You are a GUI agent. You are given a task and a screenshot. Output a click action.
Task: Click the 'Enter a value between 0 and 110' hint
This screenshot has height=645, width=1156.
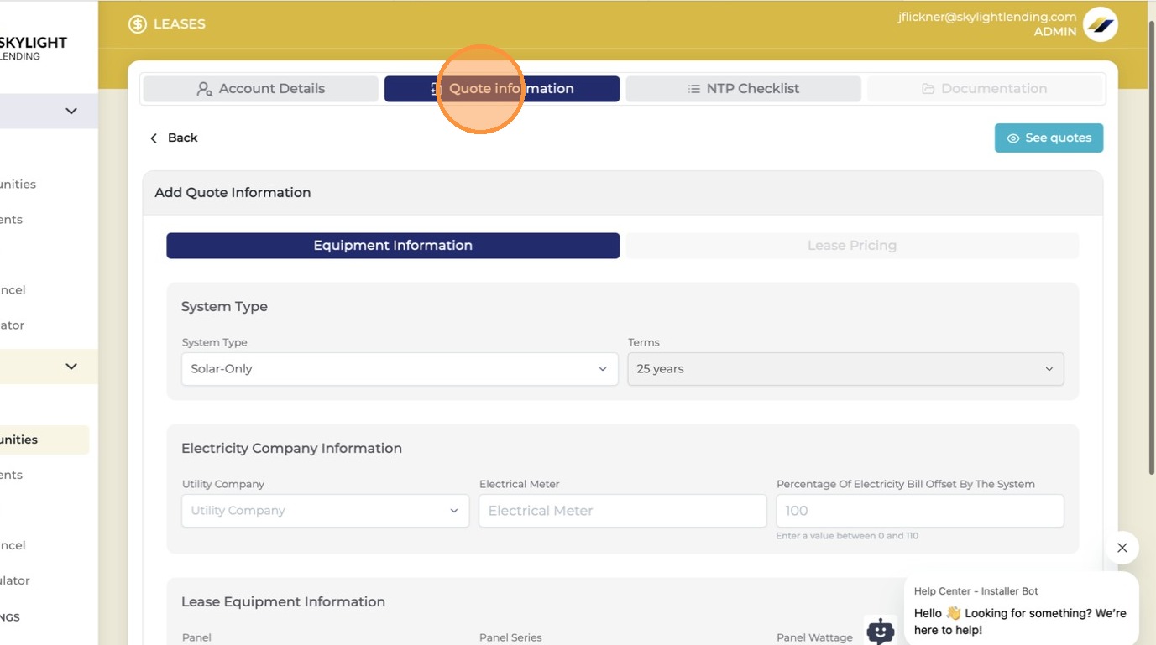847,536
